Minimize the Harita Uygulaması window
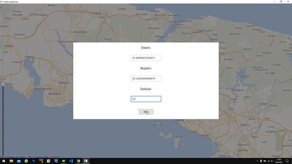The image size is (292, 164). coord(274,1)
